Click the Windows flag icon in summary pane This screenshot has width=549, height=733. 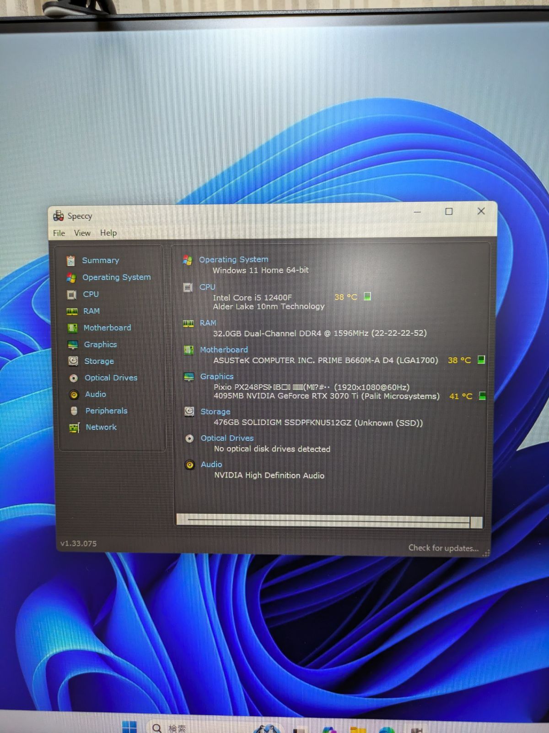(x=188, y=260)
